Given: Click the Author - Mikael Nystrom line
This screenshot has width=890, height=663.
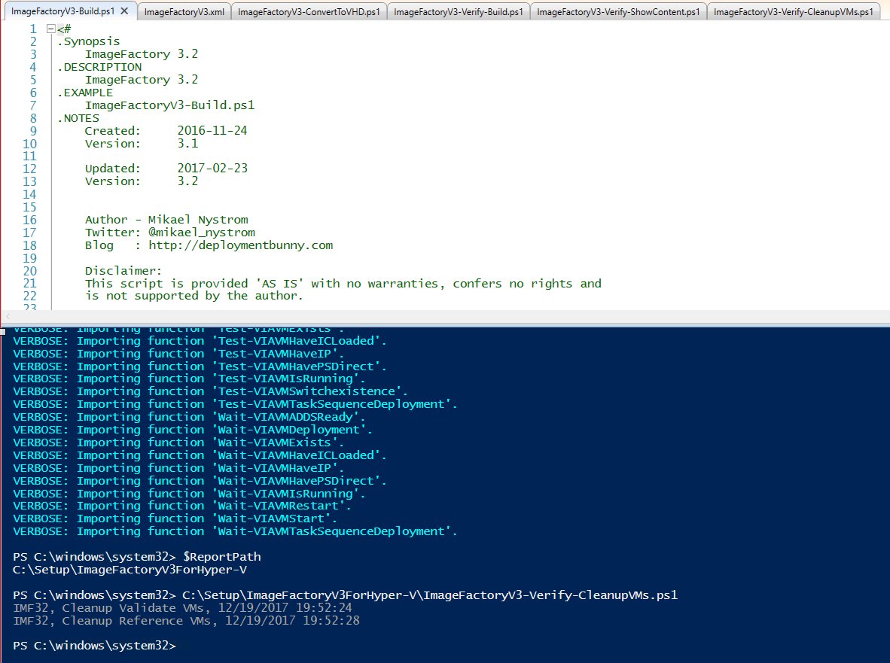Looking at the screenshot, I should tap(166, 219).
